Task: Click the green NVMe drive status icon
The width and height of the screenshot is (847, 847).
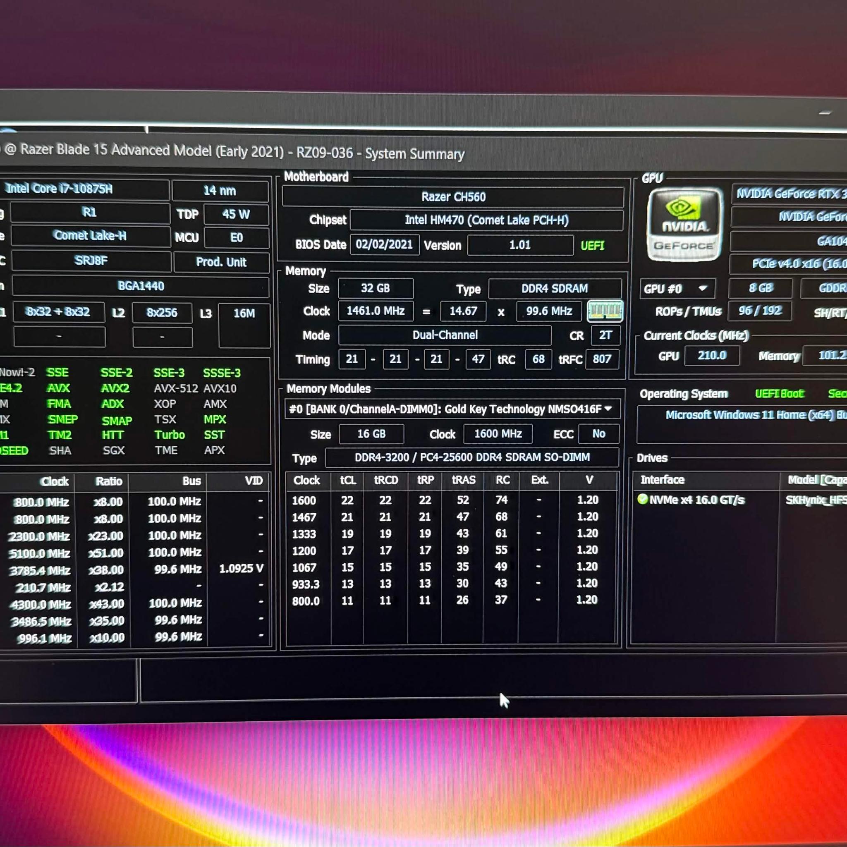Action: (x=642, y=499)
